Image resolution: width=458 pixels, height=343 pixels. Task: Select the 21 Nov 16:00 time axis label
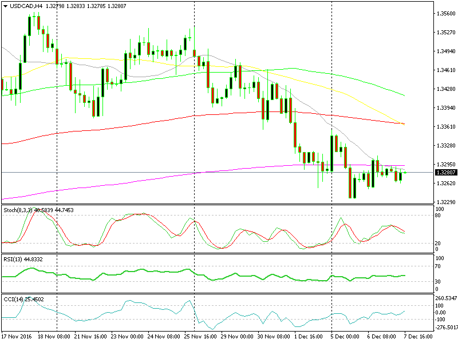(90, 337)
